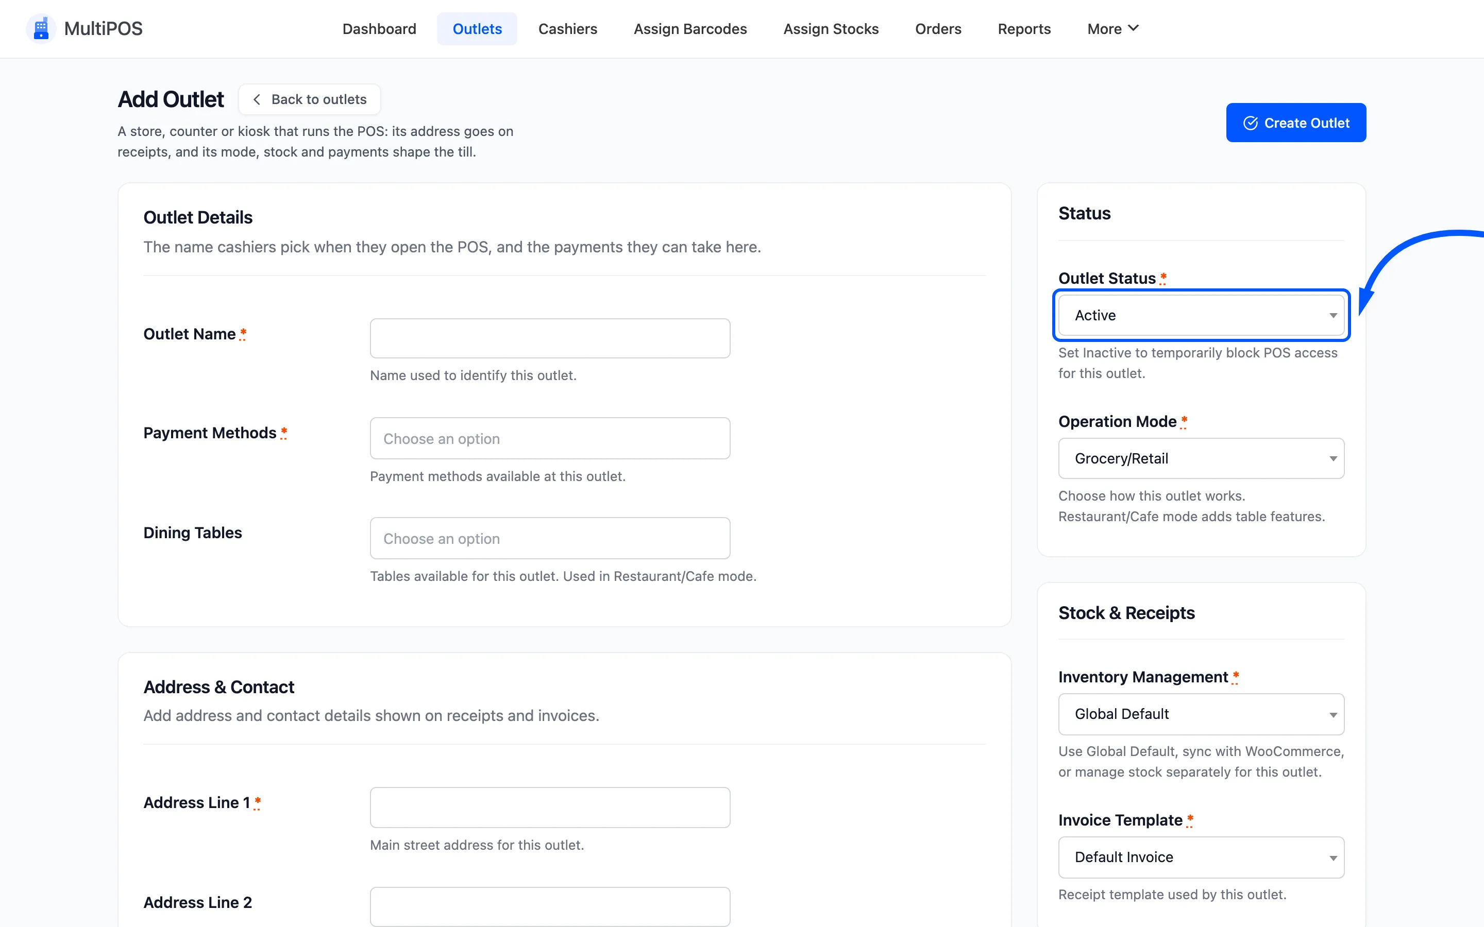Click the Inventory Management dropdown arrow

tap(1333, 715)
